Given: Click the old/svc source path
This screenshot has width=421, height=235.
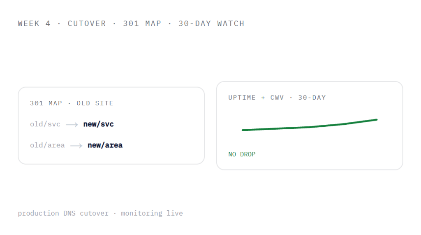Looking at the screenshot, I should click(45, 124).
